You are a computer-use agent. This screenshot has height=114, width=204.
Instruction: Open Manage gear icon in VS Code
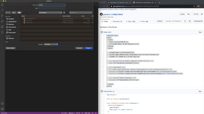[x=2, y=109]
